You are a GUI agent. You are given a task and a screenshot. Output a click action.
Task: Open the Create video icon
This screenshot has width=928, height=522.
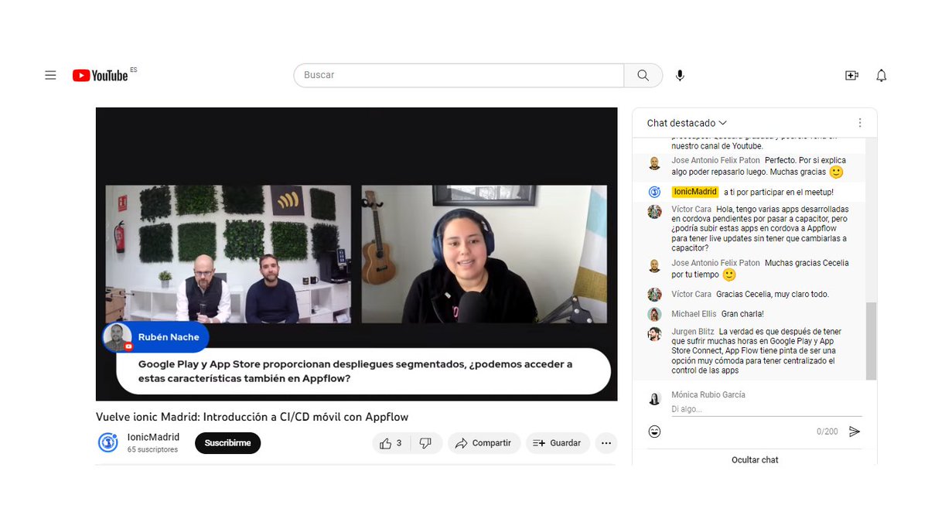click(851, 75)
